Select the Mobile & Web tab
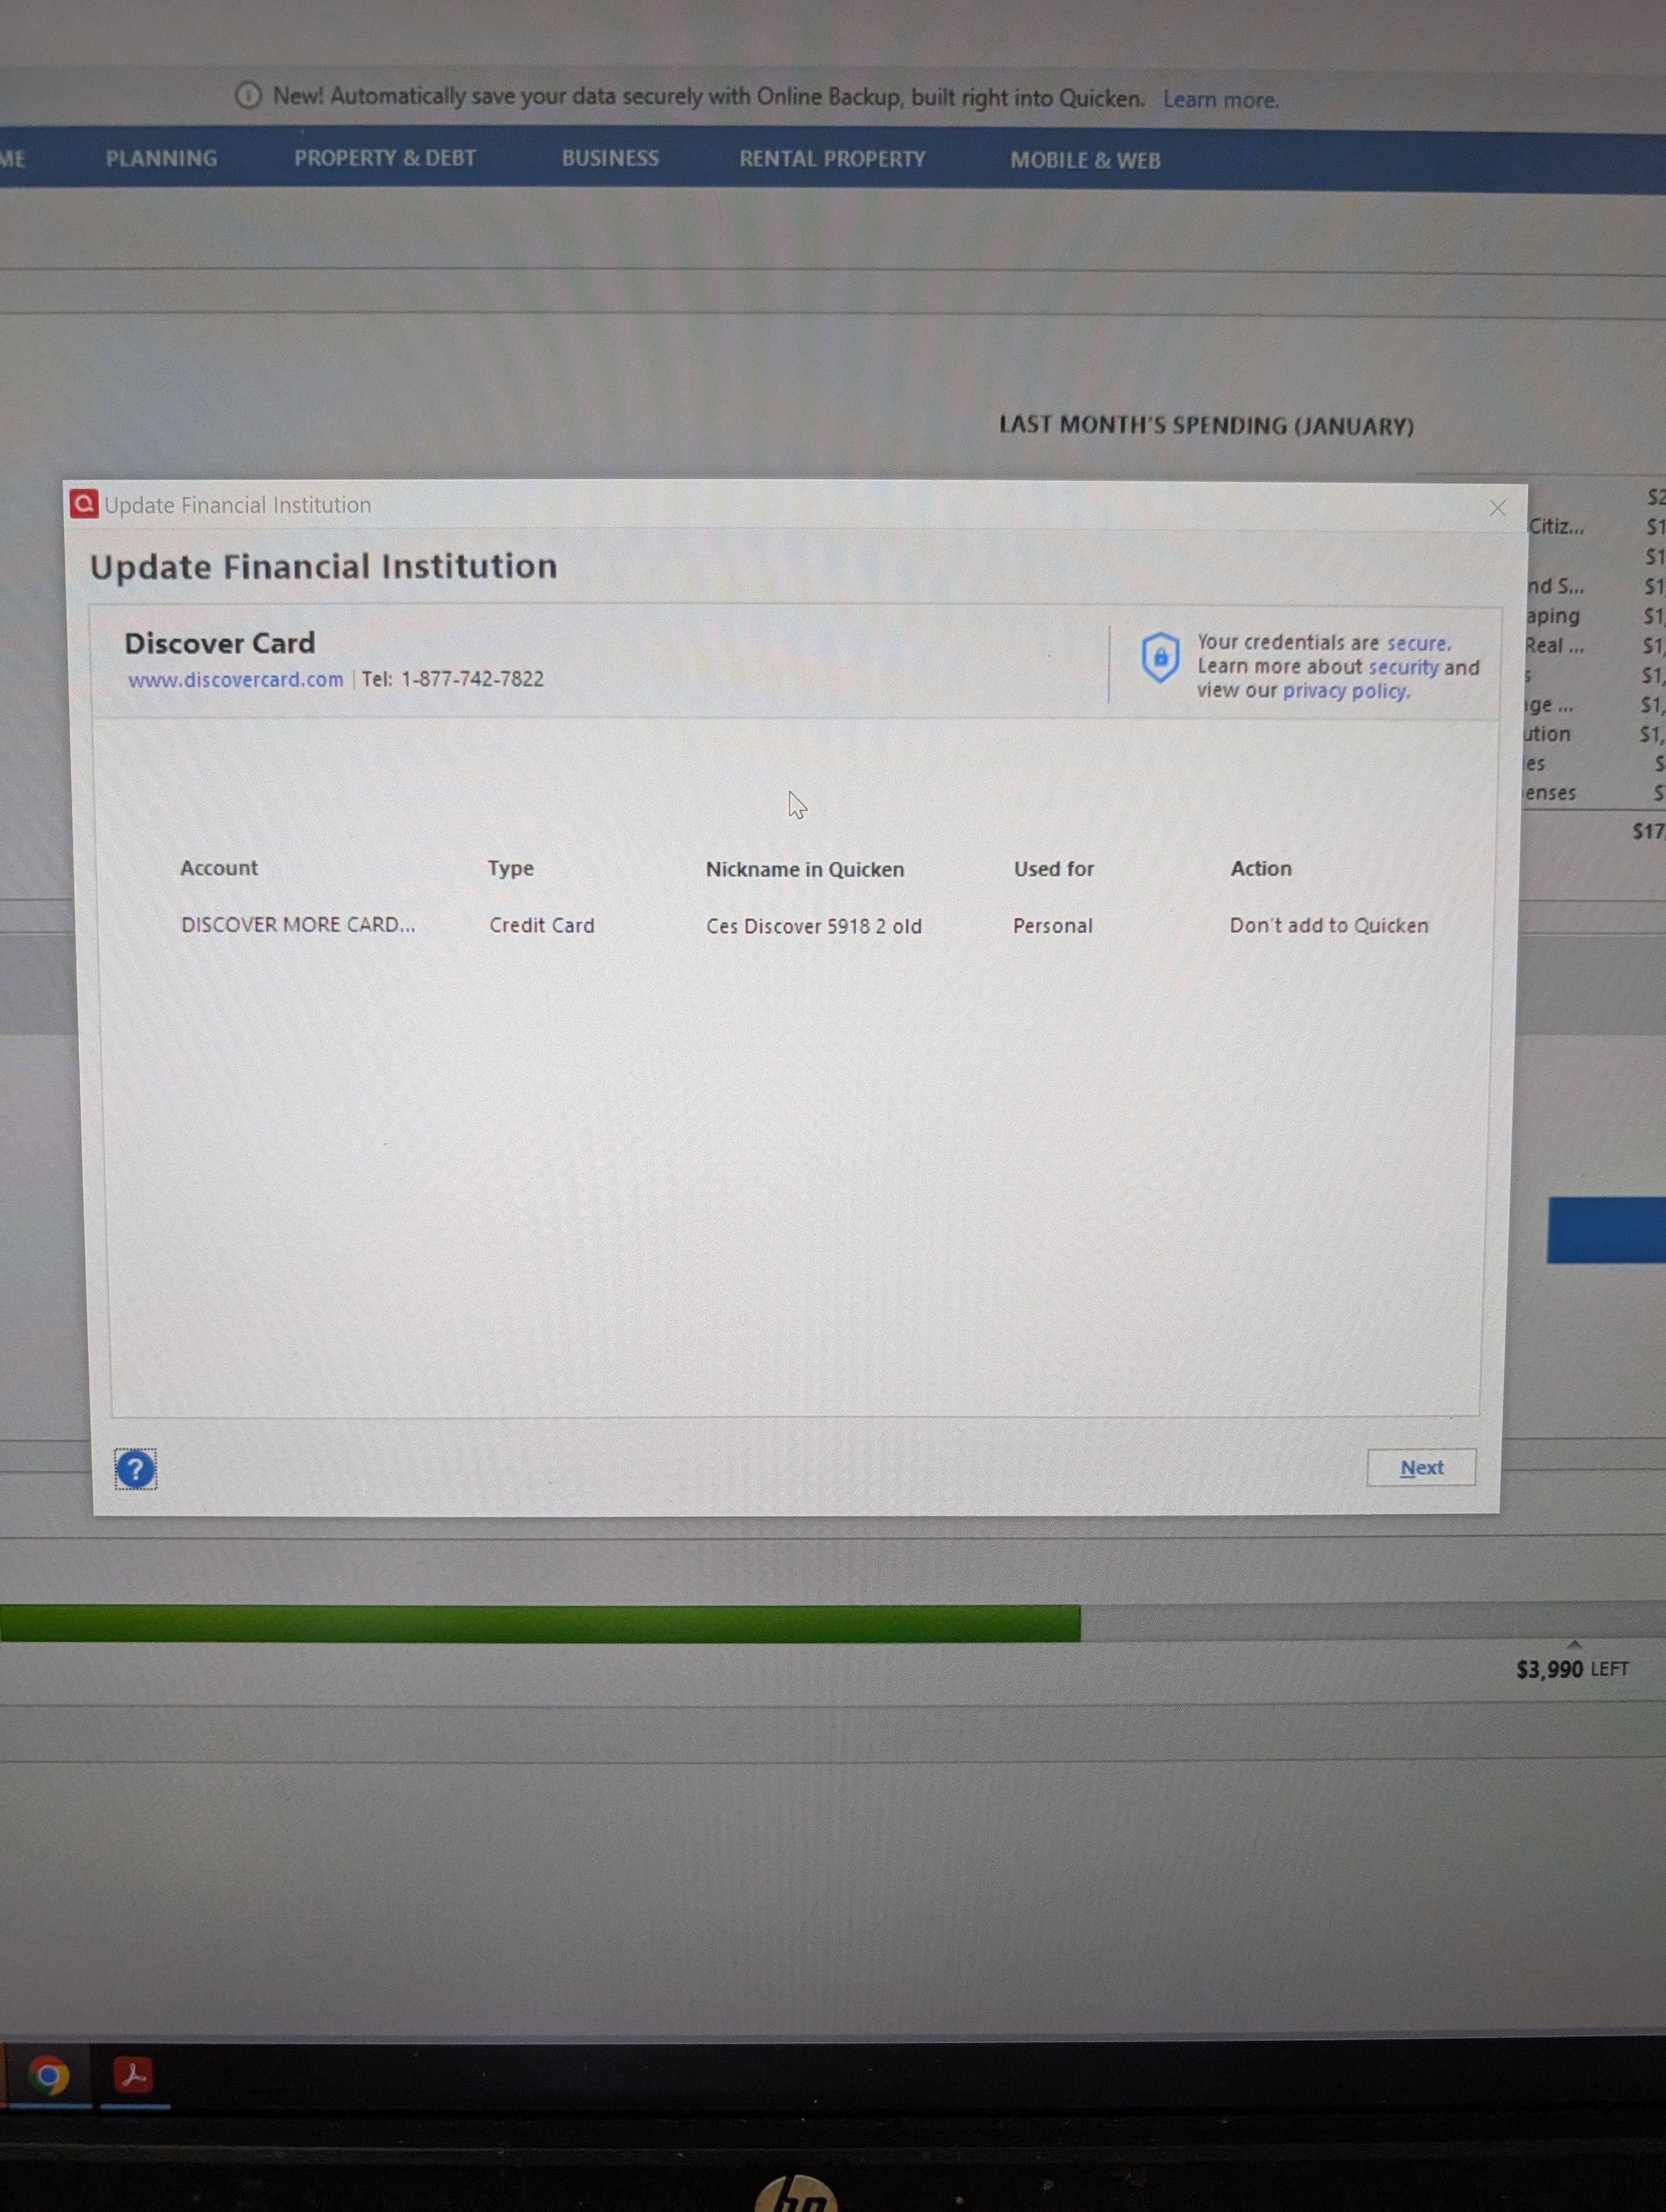The height and width of the screenshot is (2212, 1666). click(x=1085, y=160)
